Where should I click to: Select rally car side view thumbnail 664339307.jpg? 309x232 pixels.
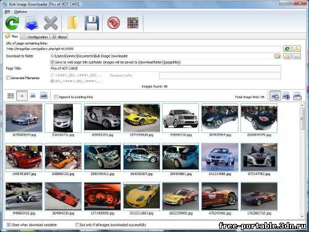point(142,157)
